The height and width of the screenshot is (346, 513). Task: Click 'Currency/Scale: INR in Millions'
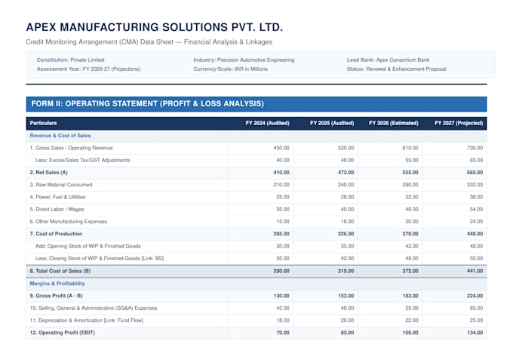[x=230, y=69]
